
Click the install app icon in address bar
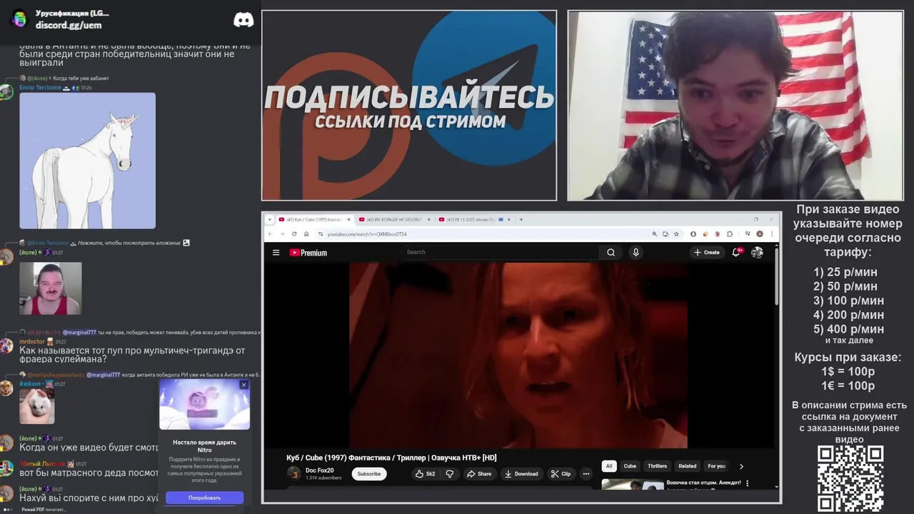[x=666, y=233]
